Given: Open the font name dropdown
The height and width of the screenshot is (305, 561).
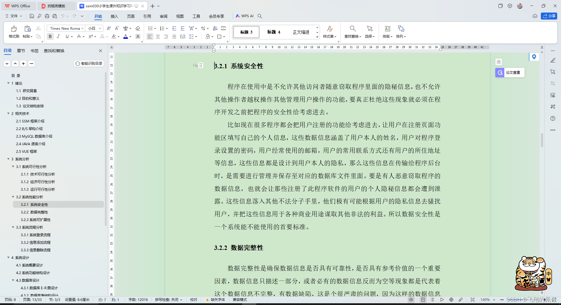Looking at the screenshot, I should point(82,28).
